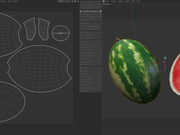Choose Show UV command
The width and height of the screenshot is (180, 135).
point(90,85)
